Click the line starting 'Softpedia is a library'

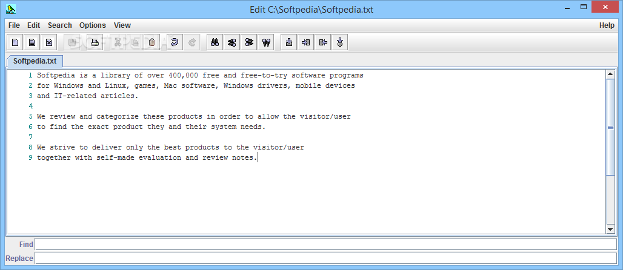(200, 75)
